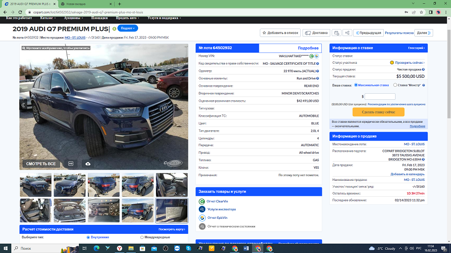Open the Подлот dropdown badge
Image resolution: width=451 pixels, height=253 pixels.
[128, 28]
